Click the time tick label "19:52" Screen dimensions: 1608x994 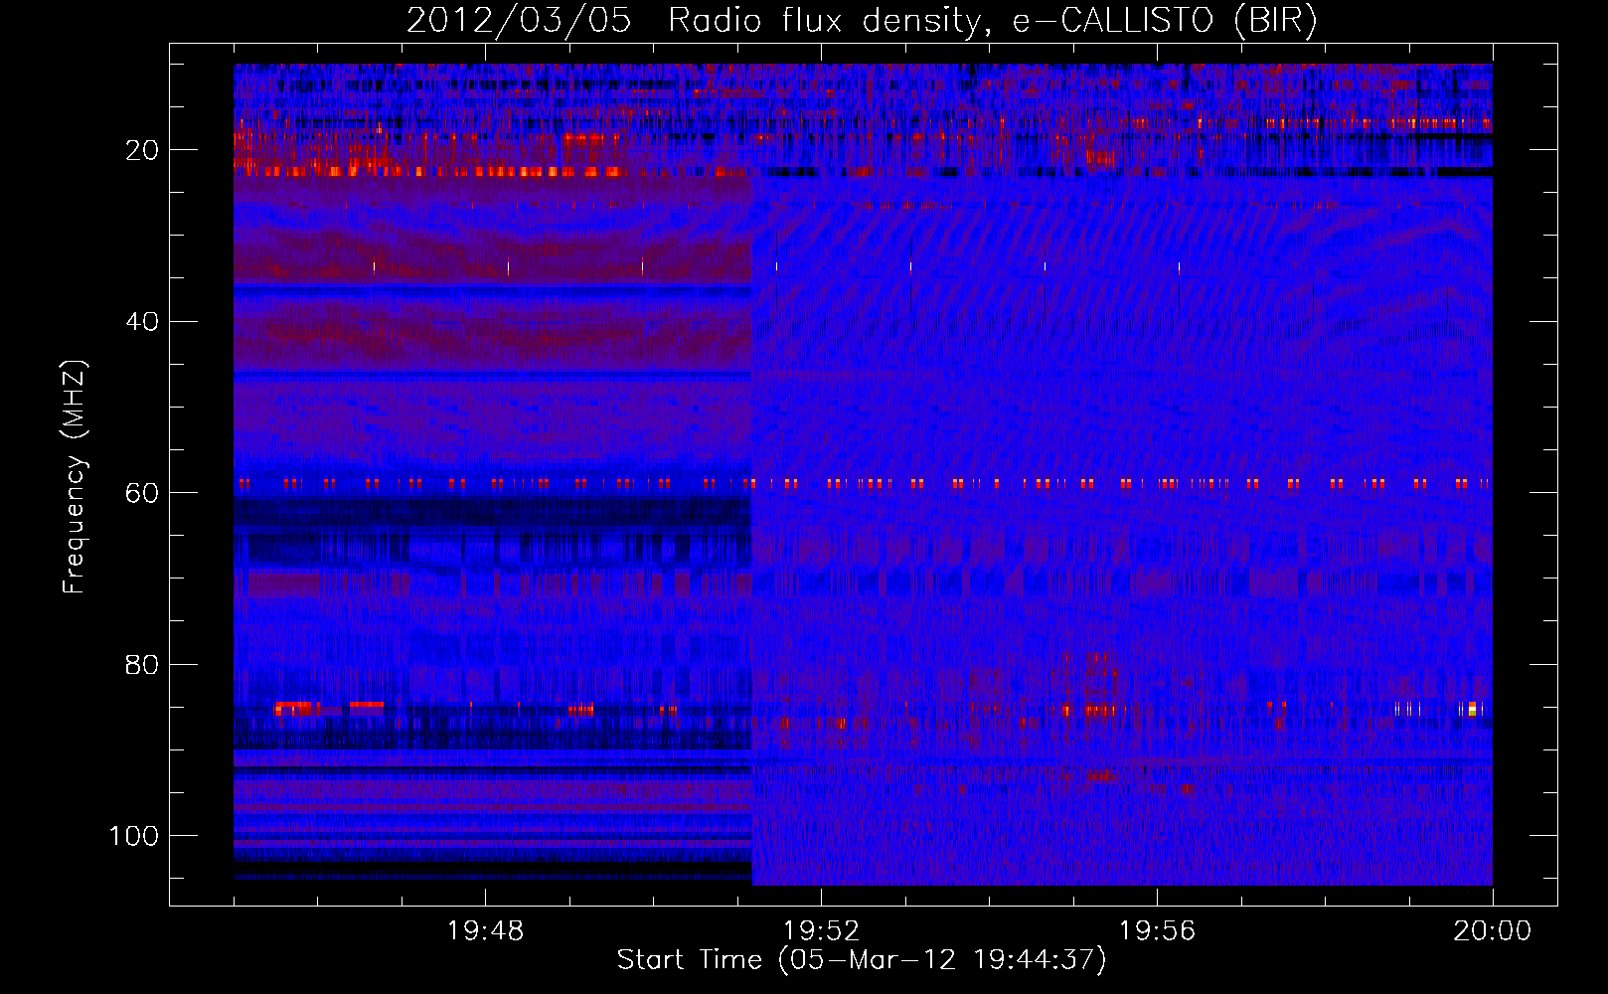[x=821, y=931]
